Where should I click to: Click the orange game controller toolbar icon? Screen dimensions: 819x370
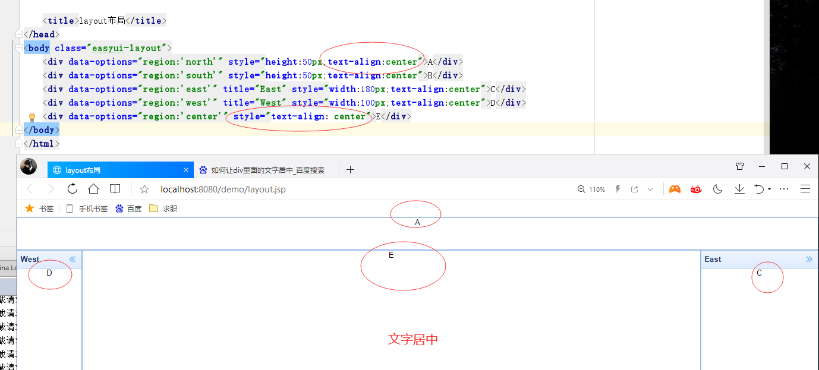click(675, 188)
